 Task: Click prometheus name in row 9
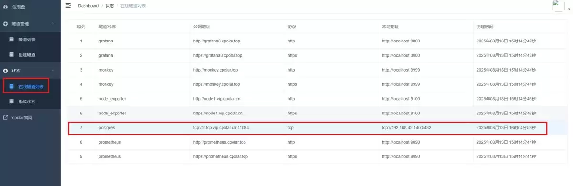point(109,156)
